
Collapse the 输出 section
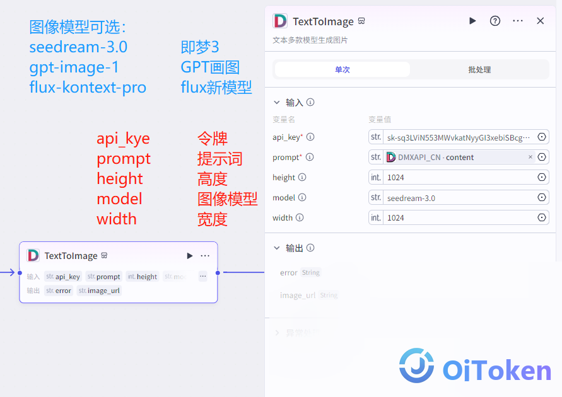[277, 248]
